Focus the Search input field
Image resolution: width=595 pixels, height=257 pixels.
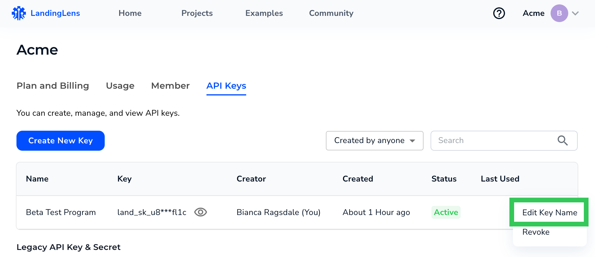coord(494,141)
